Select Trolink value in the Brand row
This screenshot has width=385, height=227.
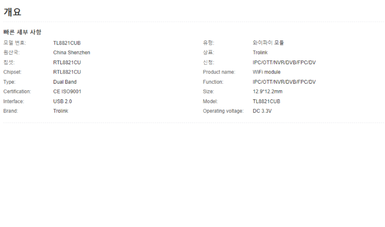click(x=61, y=111)
